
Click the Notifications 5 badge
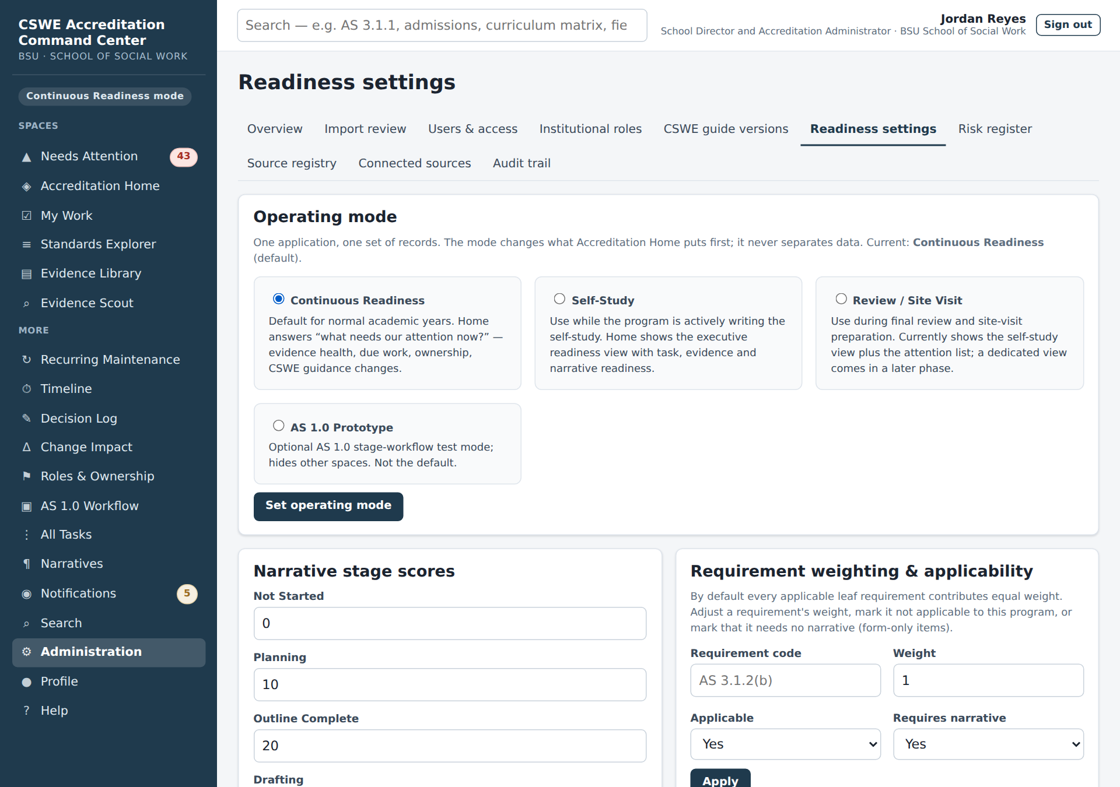(187, 593)
